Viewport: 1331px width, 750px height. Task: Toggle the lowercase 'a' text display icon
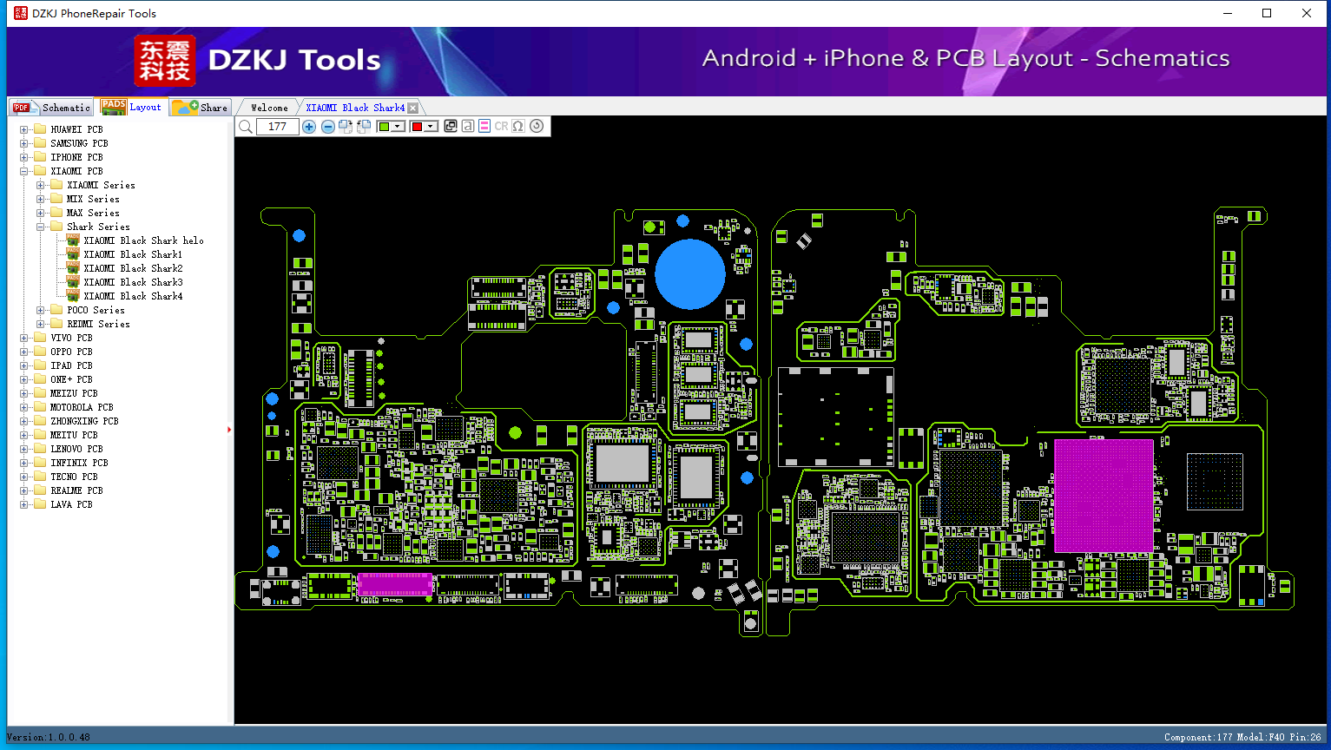click(468, 127)
